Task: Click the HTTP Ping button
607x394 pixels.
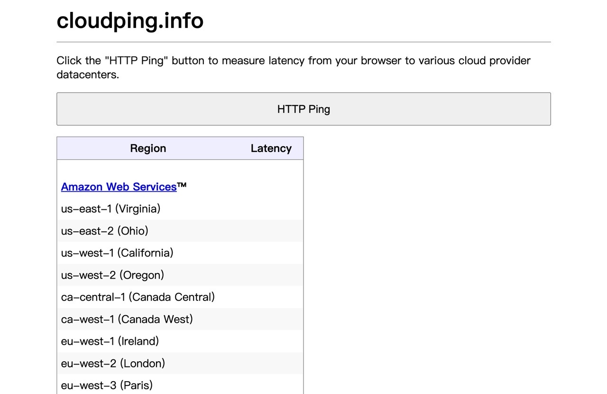Action: tap(303, 109)
